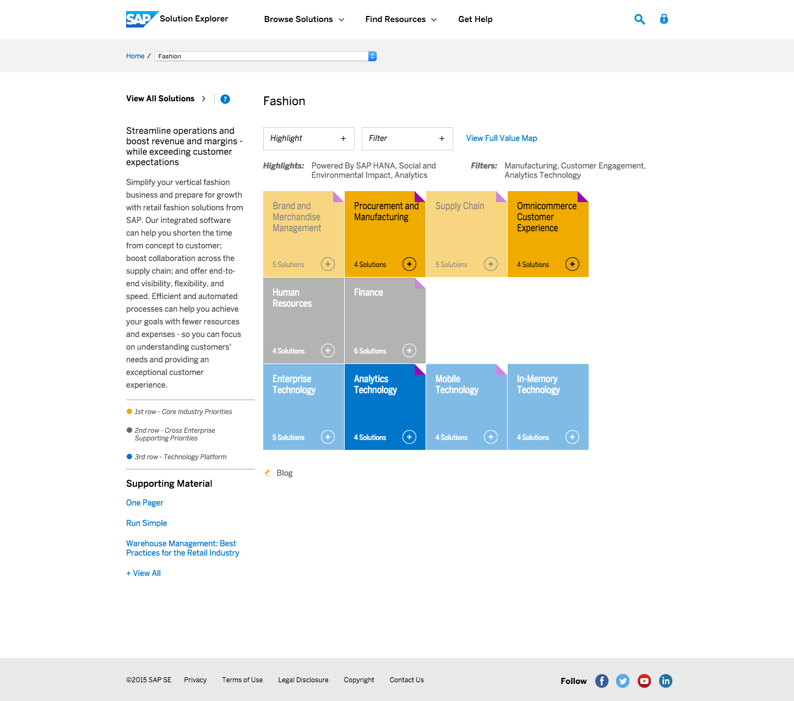Expand Enterprise Technology tile plus icon

[x=328, y=437]
